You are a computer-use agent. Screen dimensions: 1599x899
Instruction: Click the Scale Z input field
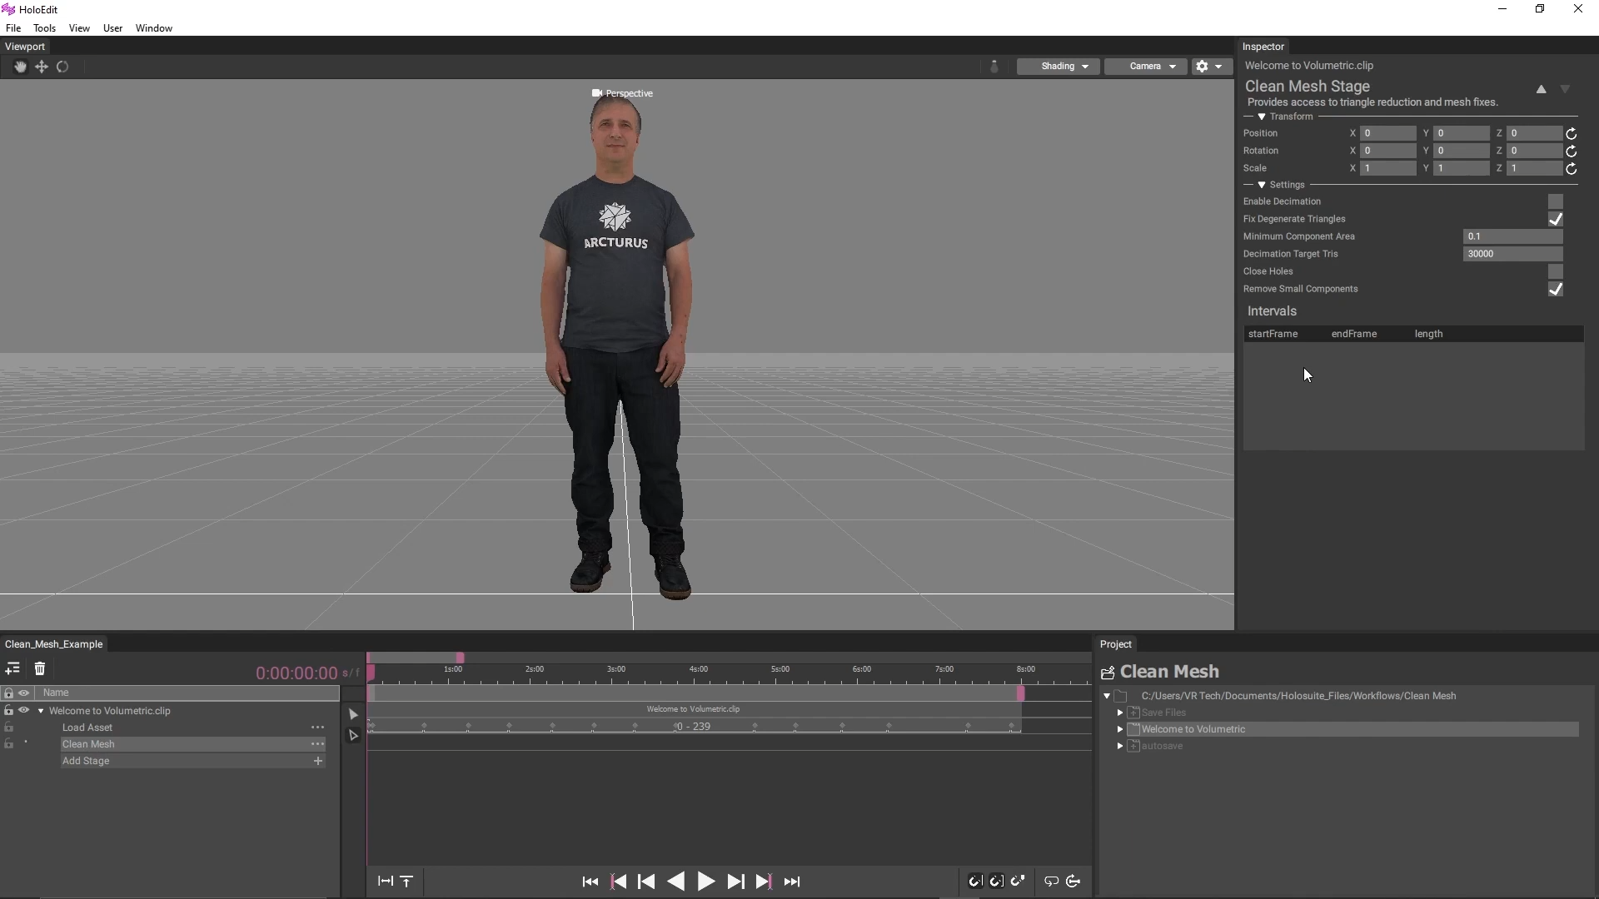click(x=1535, y=168)
